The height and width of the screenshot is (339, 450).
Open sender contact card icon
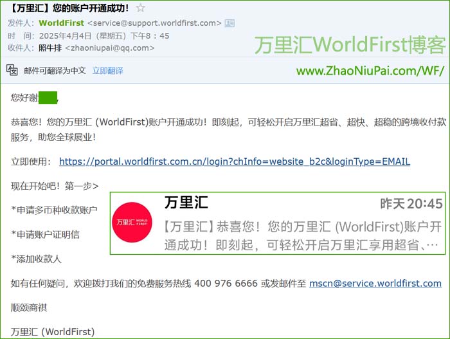230,23
